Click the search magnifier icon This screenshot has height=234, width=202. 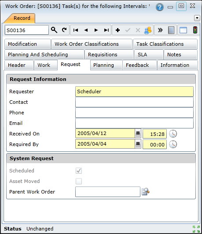54,30
